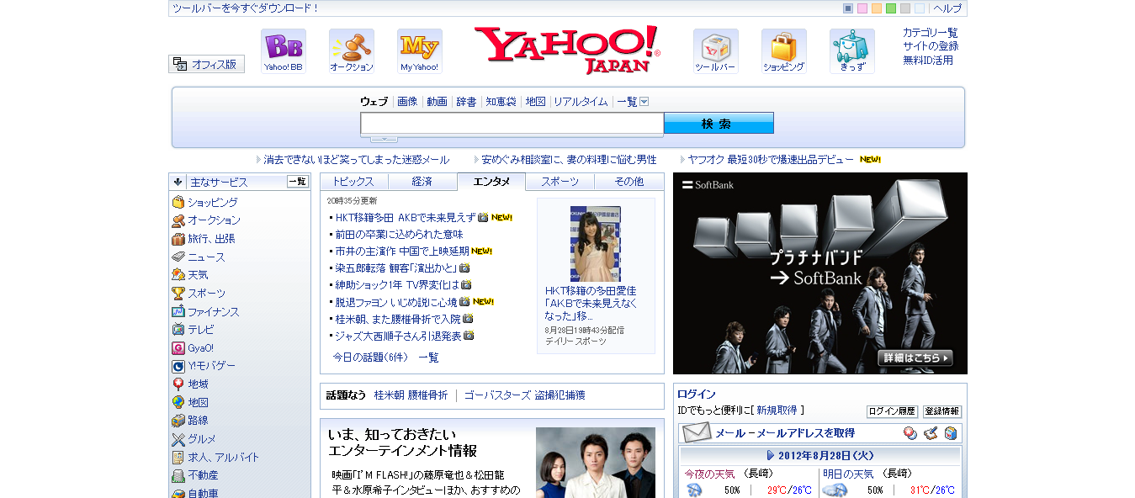Image resolution: width=1135 pixels, height=498 pixels.
Task: Click the 地域 map pin icon
Action: click(x=178, y=384)
